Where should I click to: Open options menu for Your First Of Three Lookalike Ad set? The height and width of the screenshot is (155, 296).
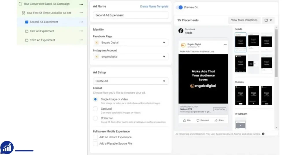point(81,13)
